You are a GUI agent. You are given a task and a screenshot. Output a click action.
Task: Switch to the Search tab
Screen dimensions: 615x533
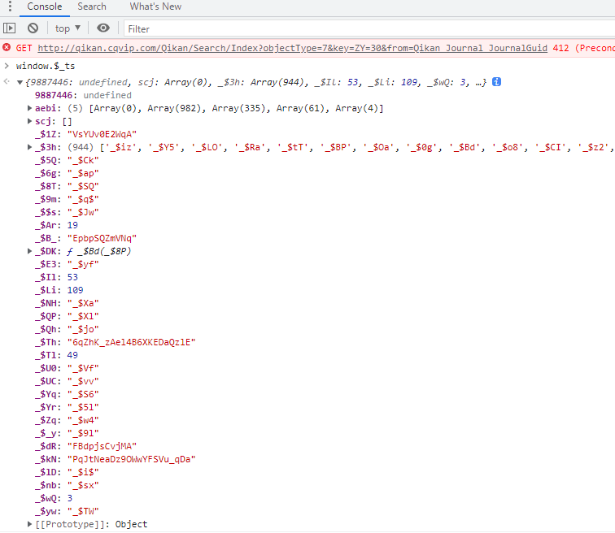(x=92, y=6)
